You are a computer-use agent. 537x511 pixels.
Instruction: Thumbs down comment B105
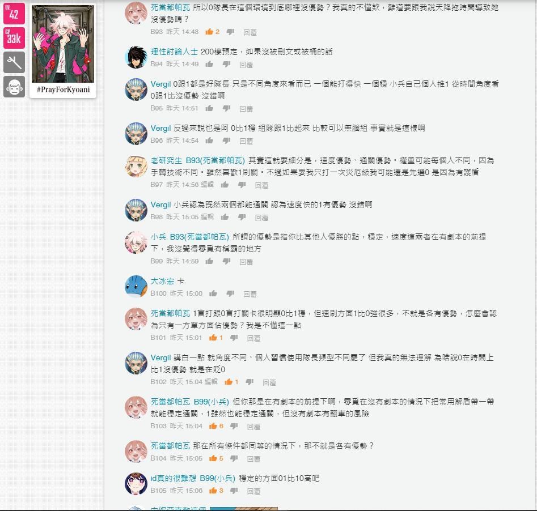point(234,491)
